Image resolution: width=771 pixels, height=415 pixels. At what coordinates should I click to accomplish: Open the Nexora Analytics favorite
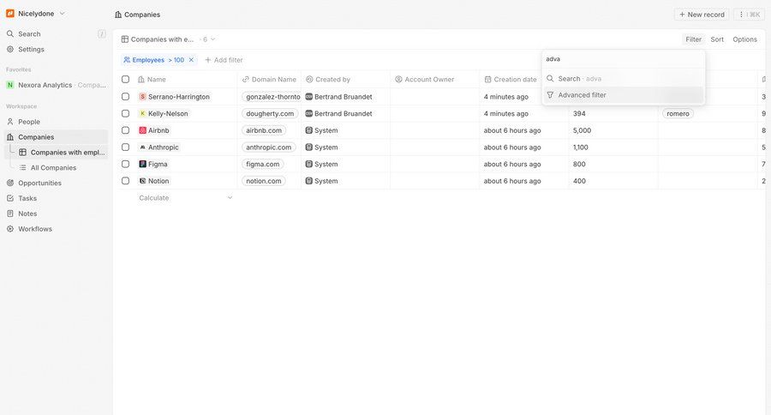(x=54, y=85)
